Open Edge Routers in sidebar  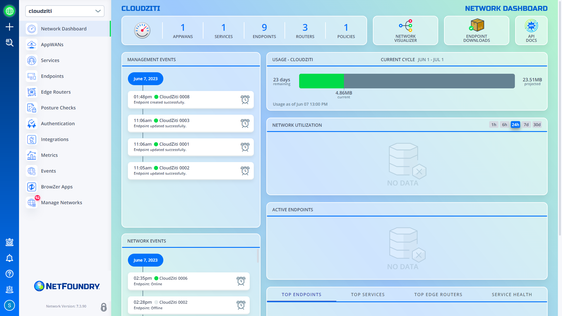tap(65, 92)
